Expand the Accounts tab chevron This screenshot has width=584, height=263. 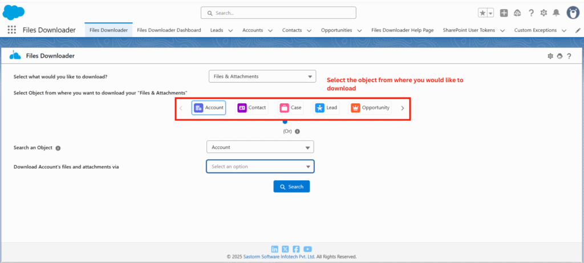(270, 31)
